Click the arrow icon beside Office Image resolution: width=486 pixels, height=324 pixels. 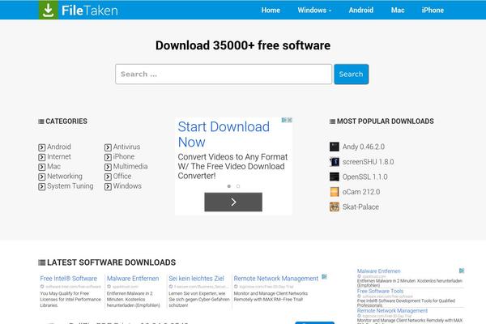(108, 177)
